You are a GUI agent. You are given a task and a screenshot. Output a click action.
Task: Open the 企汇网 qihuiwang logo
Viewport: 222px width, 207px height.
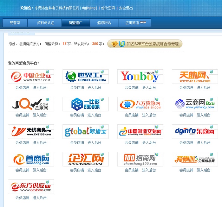click(86, 159)
